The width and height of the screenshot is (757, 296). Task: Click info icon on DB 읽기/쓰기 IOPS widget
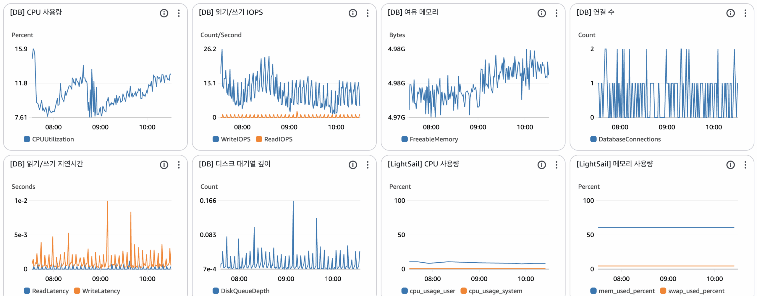[352, 13]
